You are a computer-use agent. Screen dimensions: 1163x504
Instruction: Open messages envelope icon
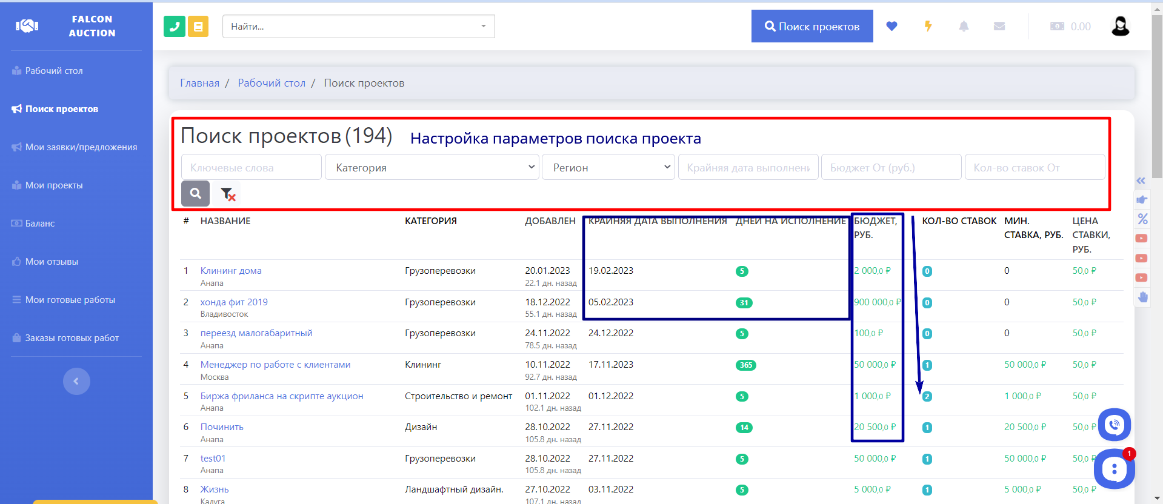[999, 26]
